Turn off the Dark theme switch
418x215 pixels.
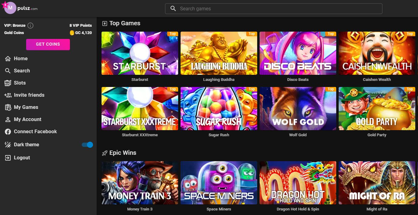tap(87, 145)
